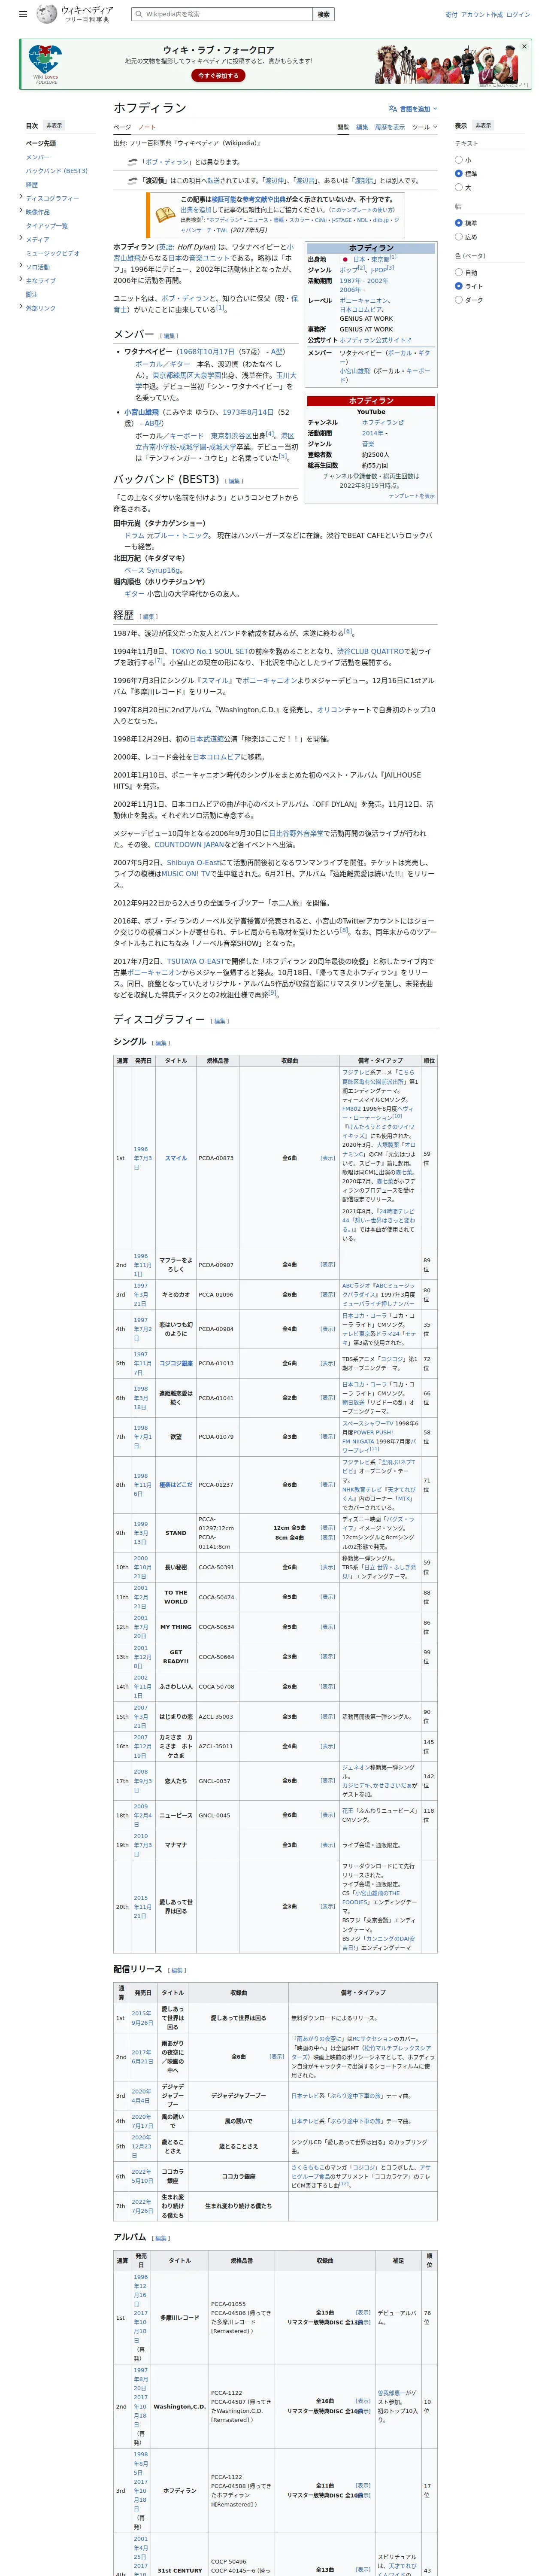
Task: Select 大 text size radio
Action: [x=459, y=187]
